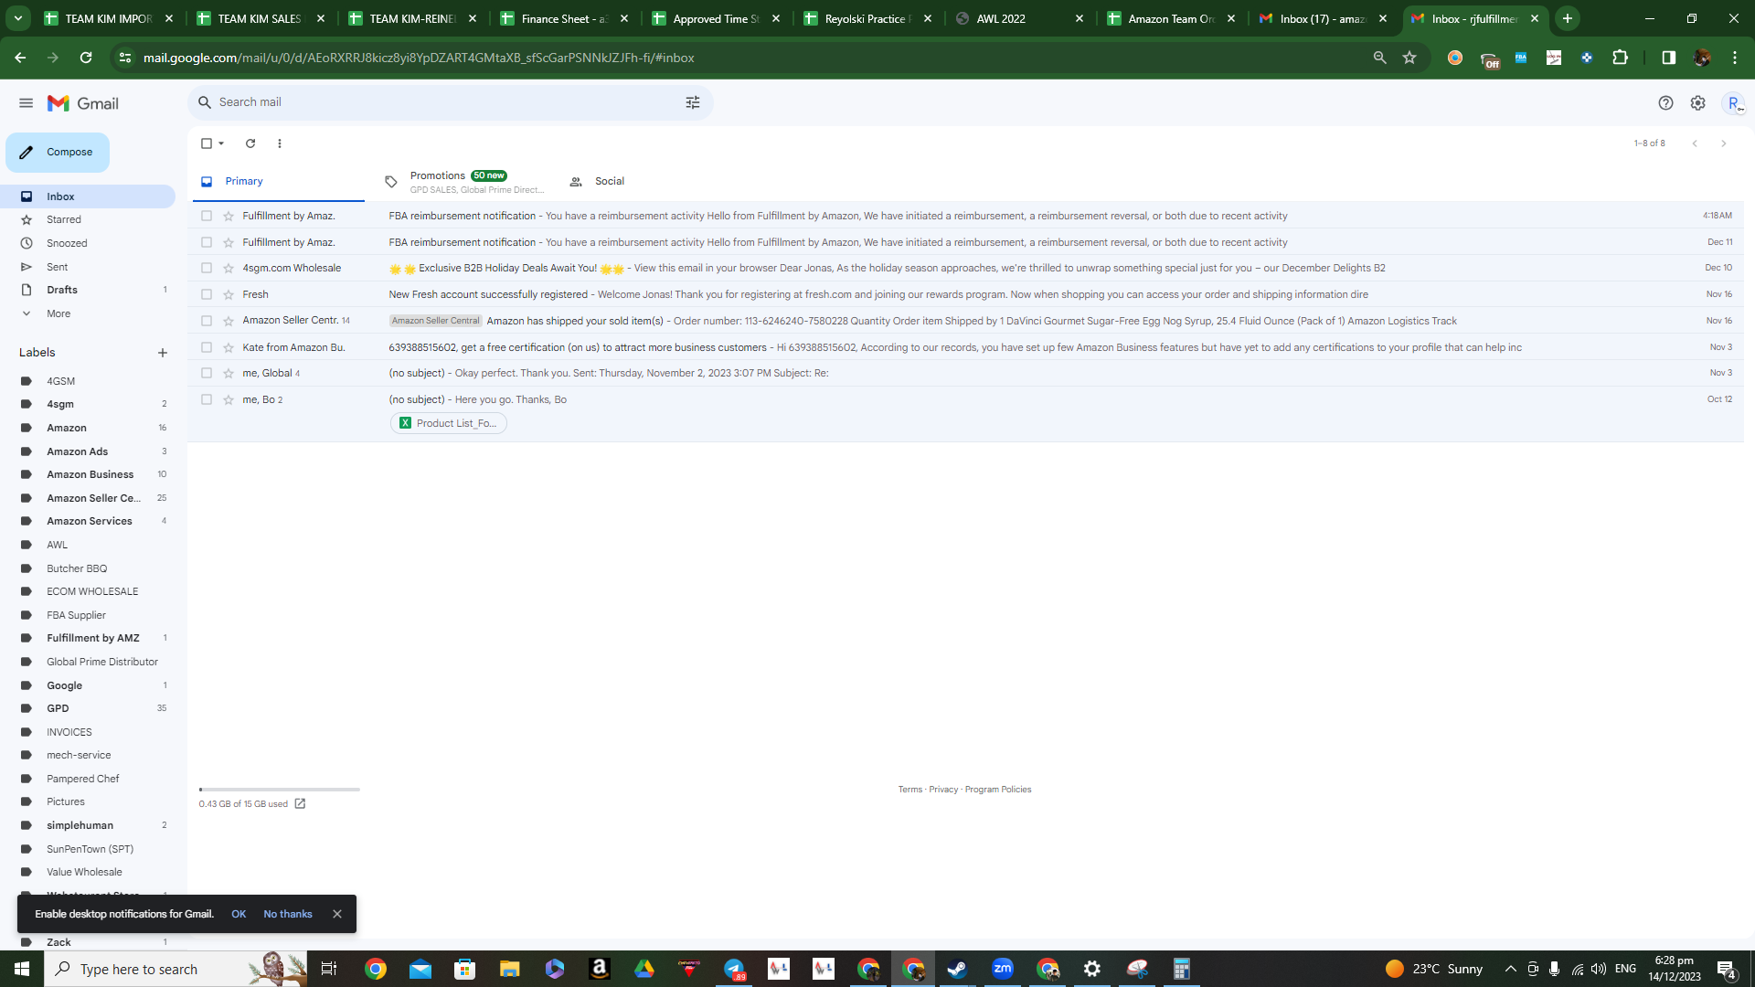The height and width of the screenshot is (987, 1755).
Task: Star the 4sgm.com Wholesale email
Action: point(229,269)
